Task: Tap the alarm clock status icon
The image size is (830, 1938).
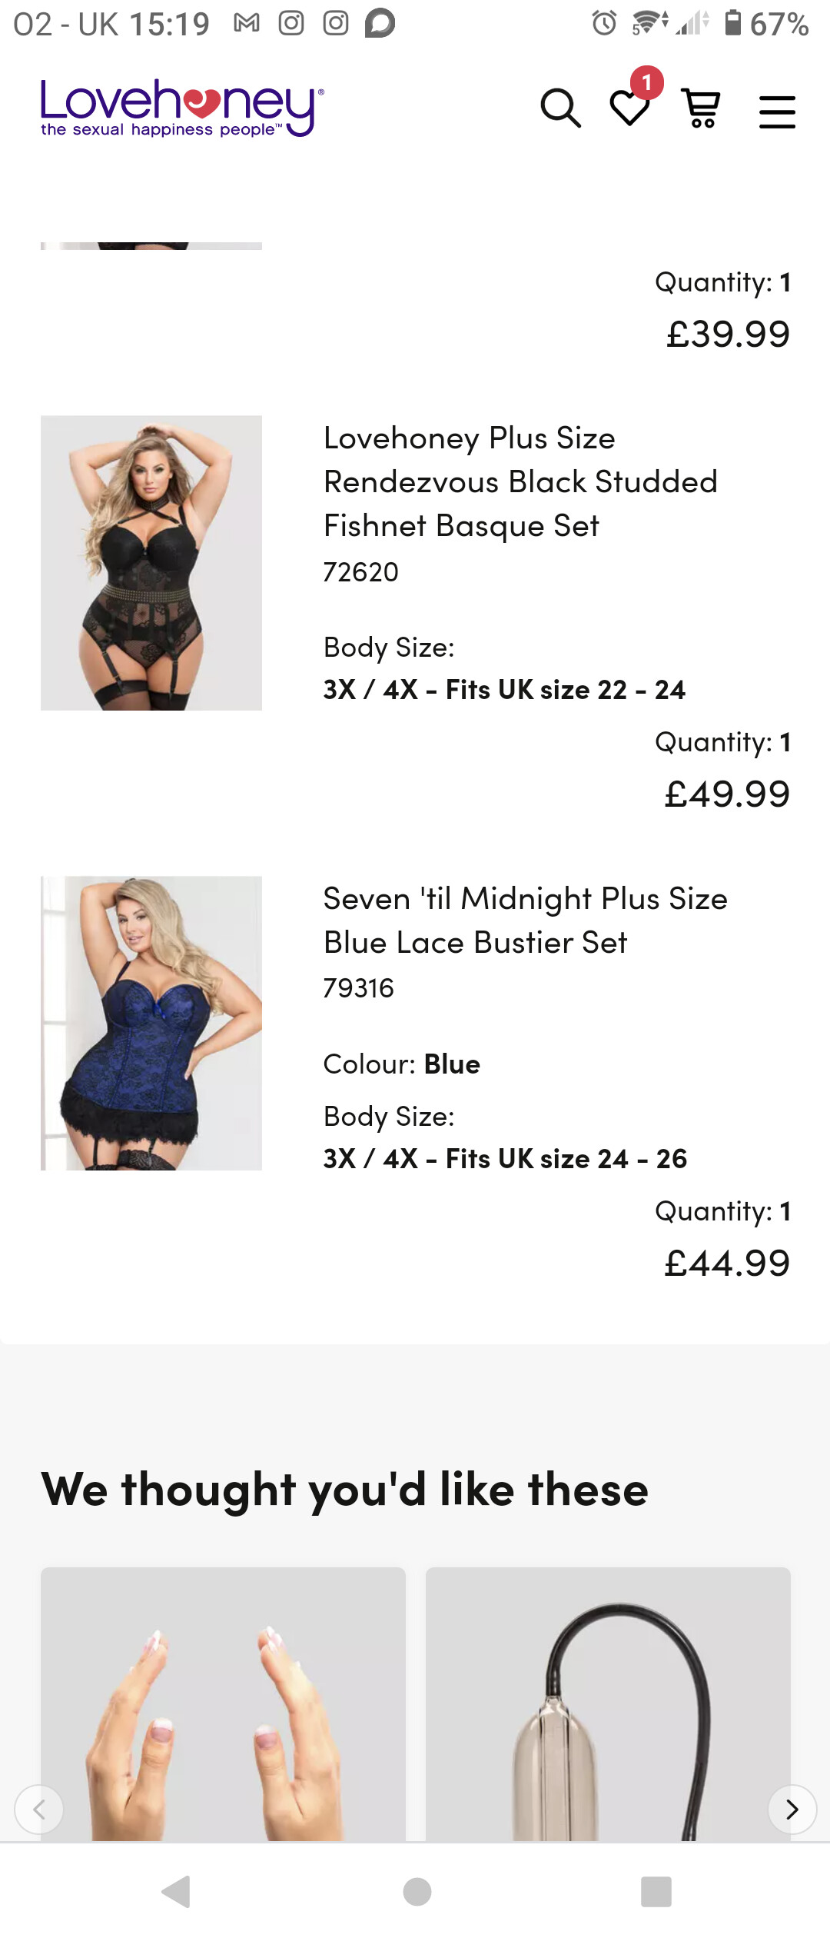Action: (x=605, y=23)
